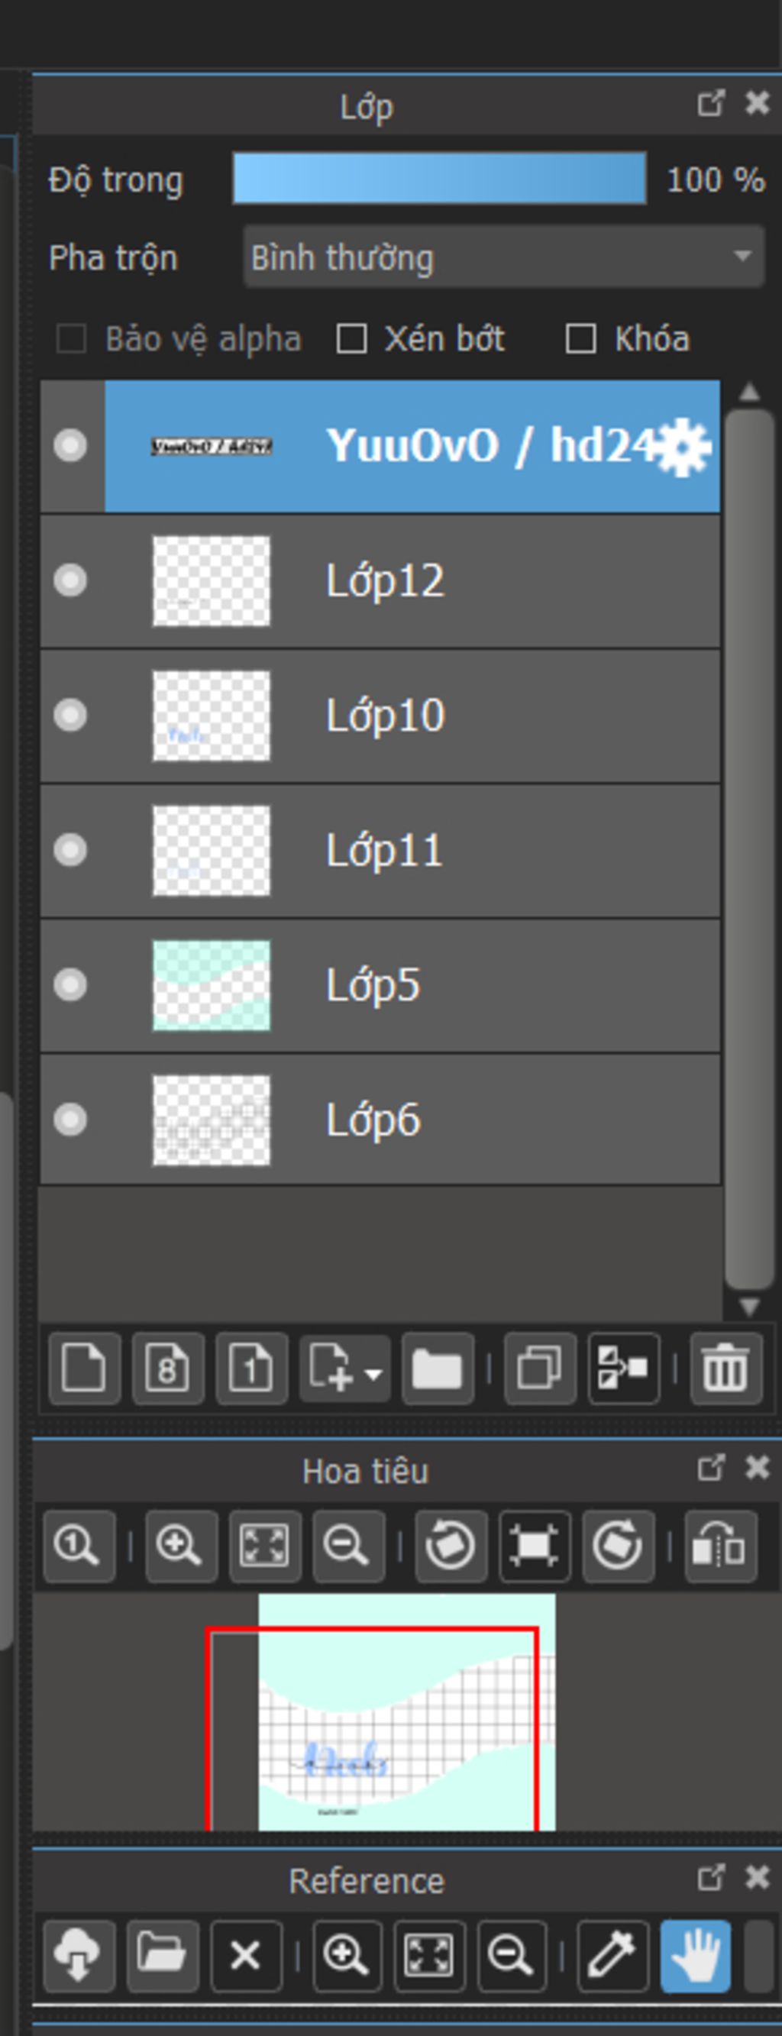The width and height of the screenshot is (782, 2036).
Task: Hide the Lớp12 layer
Action: point(70,581)
